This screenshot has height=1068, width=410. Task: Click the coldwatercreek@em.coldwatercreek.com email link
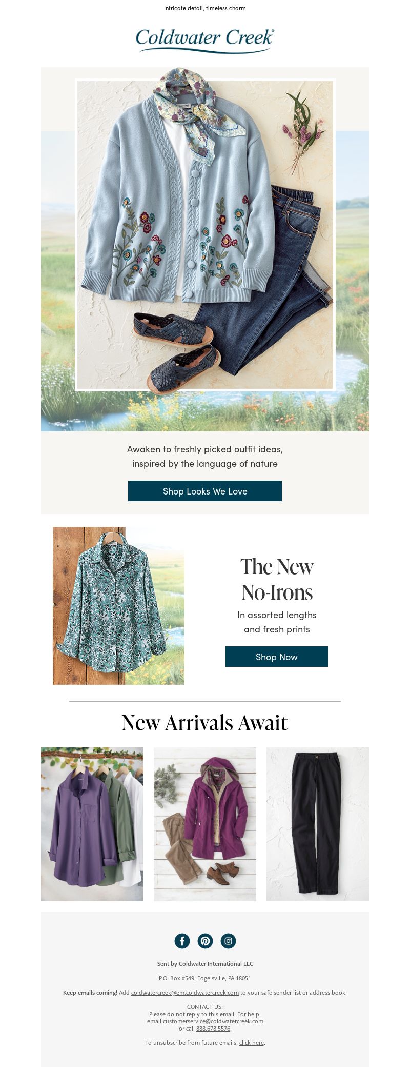point(185,993)
